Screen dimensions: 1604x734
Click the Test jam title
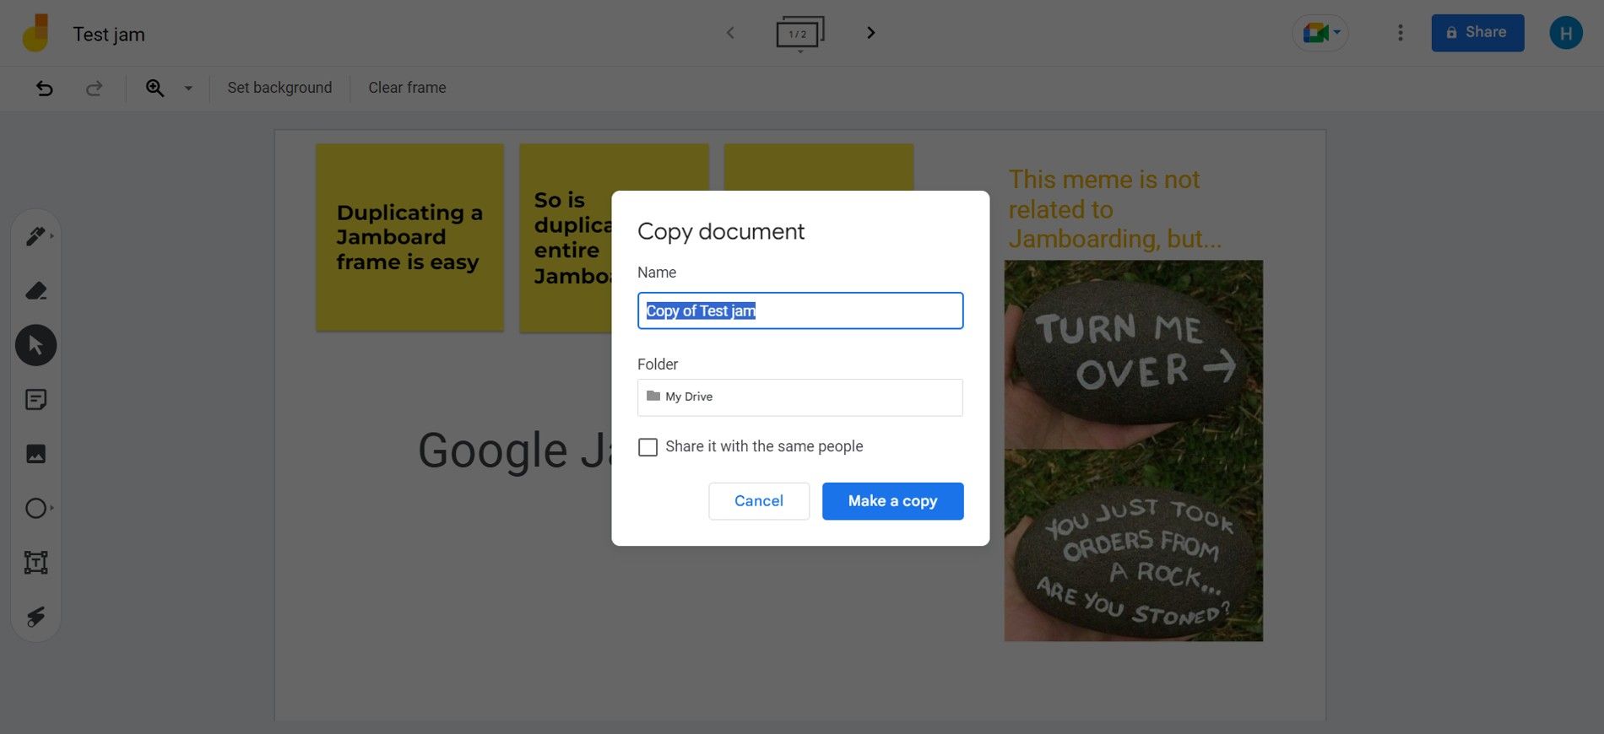109,35
